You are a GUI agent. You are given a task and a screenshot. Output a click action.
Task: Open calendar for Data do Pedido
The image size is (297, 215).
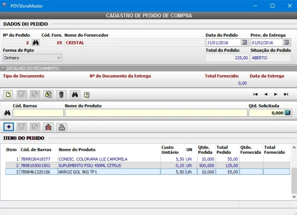coord(244,43)
